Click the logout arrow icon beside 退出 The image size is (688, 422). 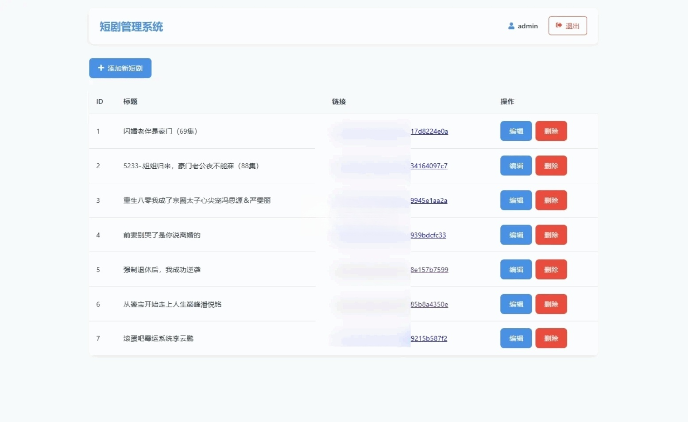558,26
